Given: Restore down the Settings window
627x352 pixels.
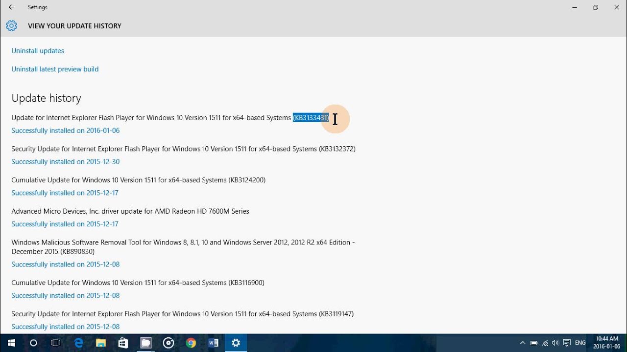Looking at the screenshot, I should pyautogui.click(x=596, y=7).
